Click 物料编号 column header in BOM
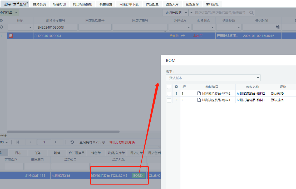 (212, 87)
